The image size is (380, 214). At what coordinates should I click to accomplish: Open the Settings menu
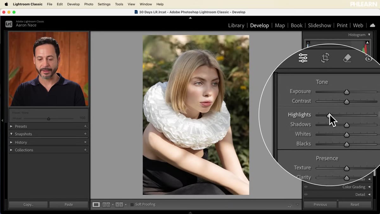[x=104, y=4]
